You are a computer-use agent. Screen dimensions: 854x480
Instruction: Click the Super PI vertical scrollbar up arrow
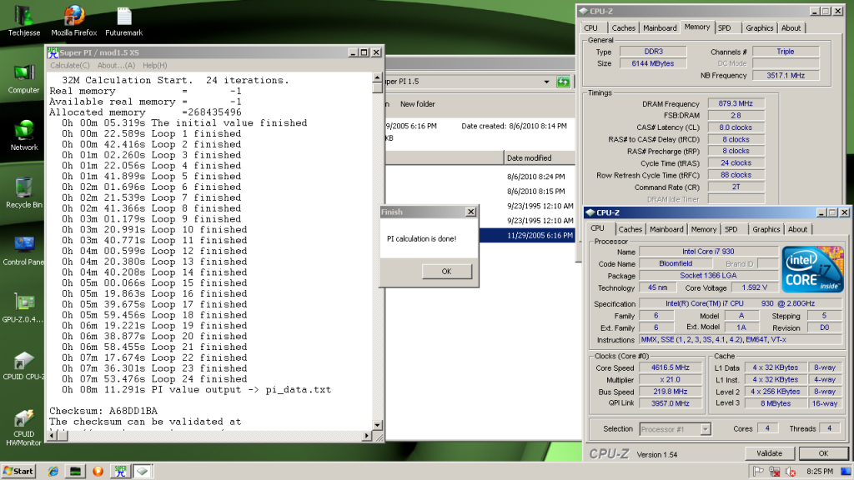coord(378,78)
